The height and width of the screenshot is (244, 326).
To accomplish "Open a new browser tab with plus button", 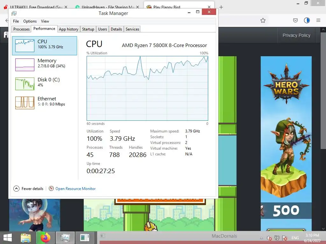I will point(221,7).
